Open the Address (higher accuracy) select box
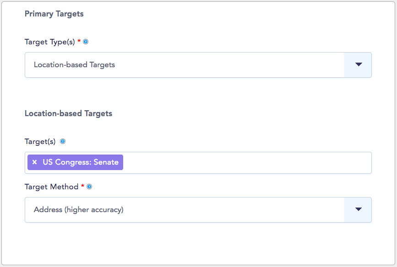The width and height of the screenshot is (397, 267). click(x=198, y=209)
